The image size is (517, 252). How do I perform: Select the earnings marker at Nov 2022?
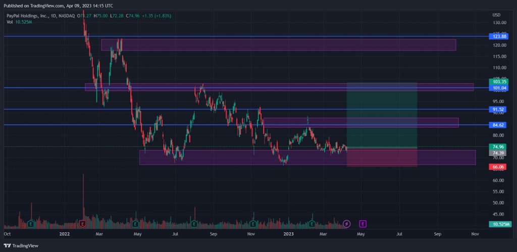[253, 224]
